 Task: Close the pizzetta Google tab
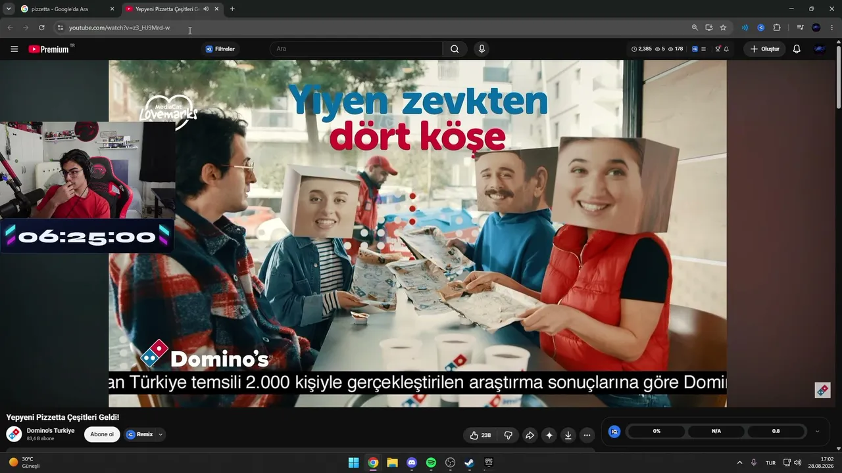(x=111, y=9)
